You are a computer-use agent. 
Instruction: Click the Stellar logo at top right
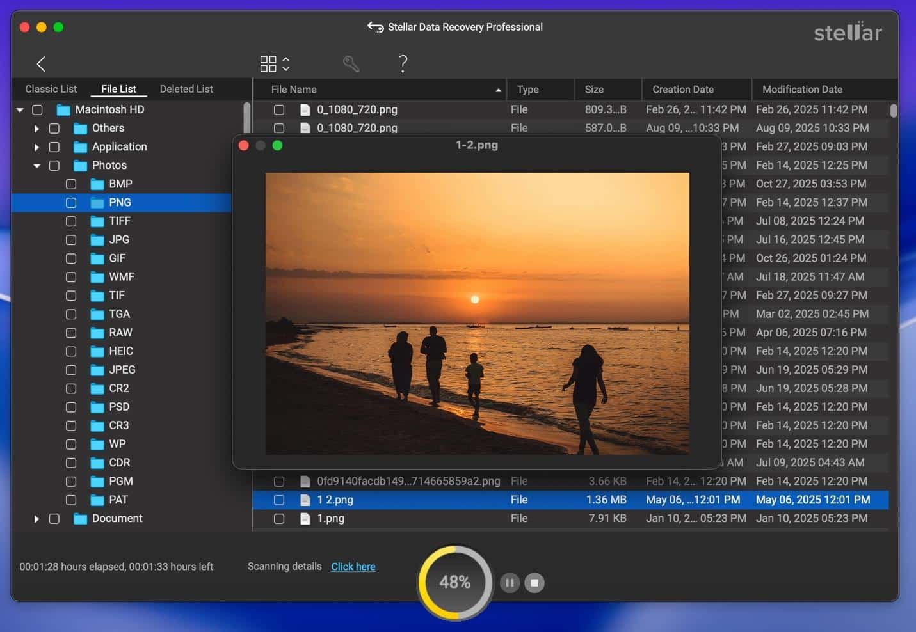point(848,33)
